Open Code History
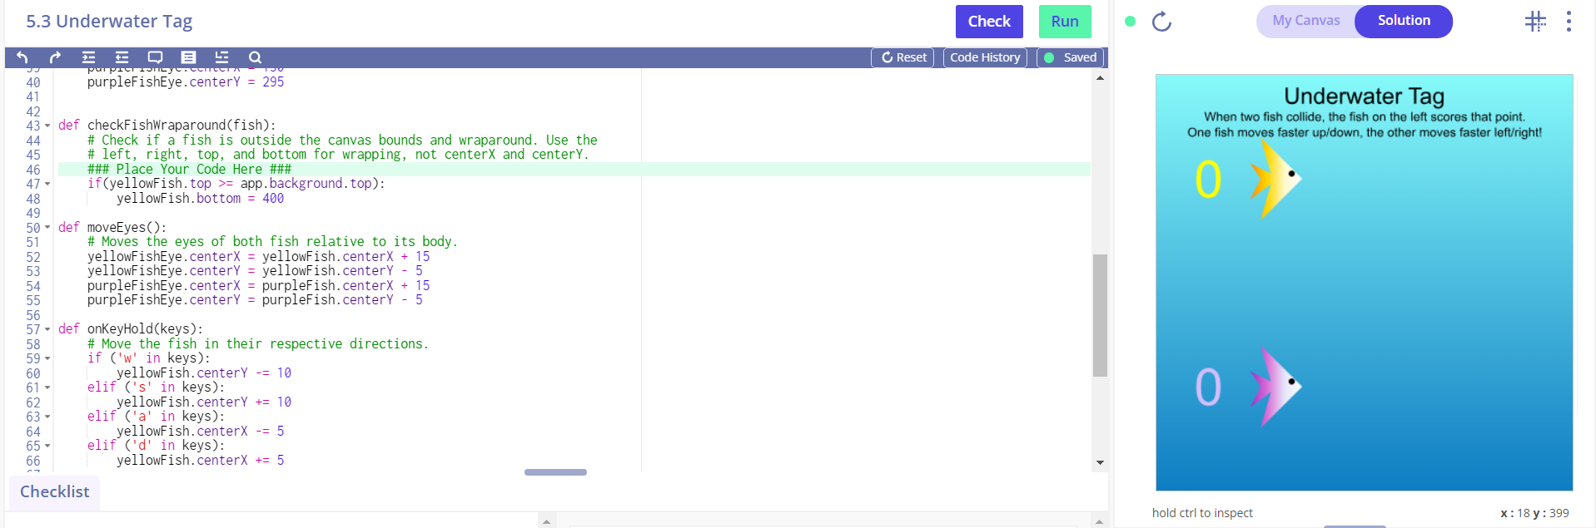Screen dimensions: 1596x528 [x=985, y=57]
